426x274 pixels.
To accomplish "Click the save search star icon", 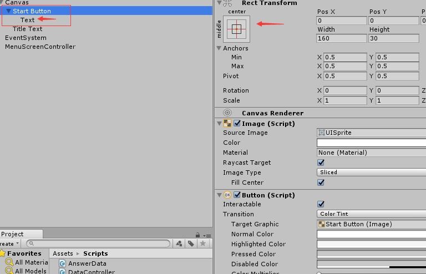I will tap(202, 243).
